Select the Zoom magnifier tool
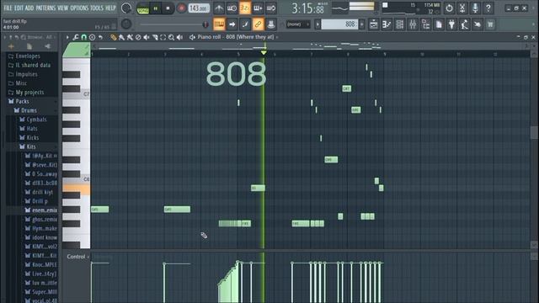This screenshot has width=539, height=303. [171, 37]
